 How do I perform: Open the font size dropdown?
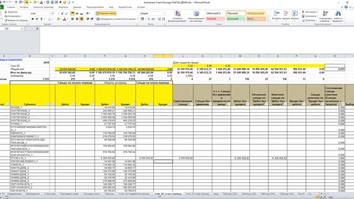click(x=59, y=13)
